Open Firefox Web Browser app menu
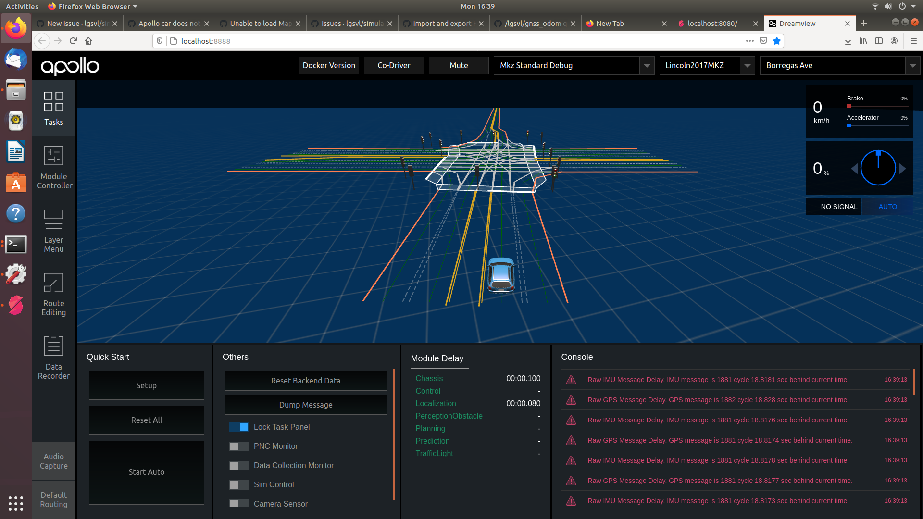The width and height of the screenshot is (923, 519). coord(93,6)
